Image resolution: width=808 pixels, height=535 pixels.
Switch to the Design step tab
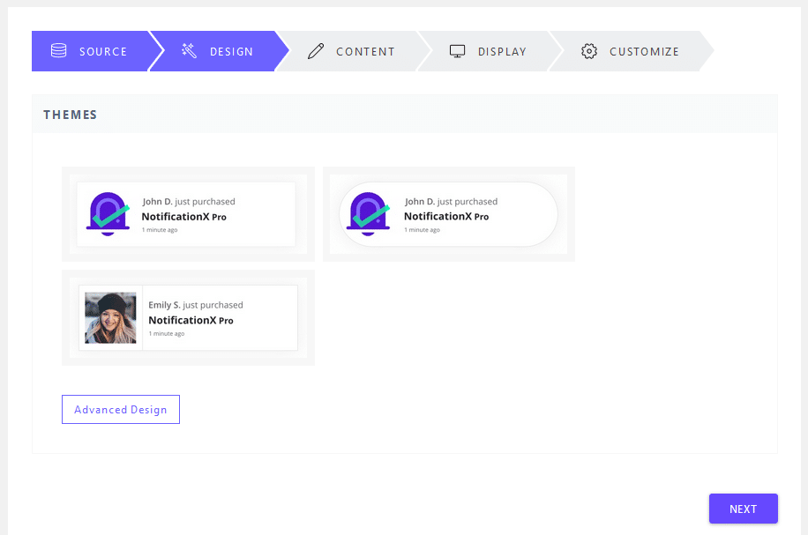tap(219, 51)
